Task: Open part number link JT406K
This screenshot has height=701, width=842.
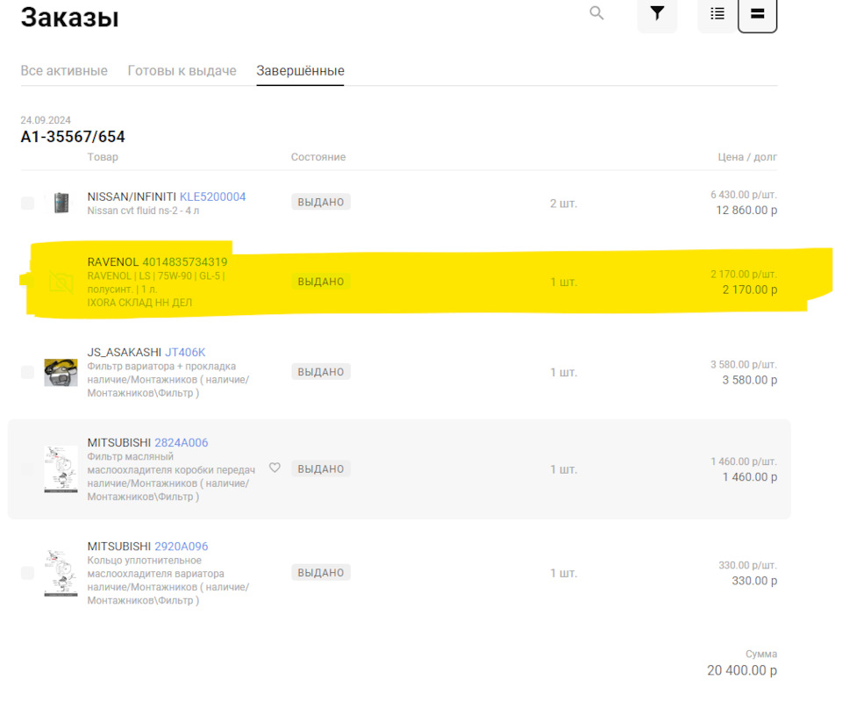Action: (185, 353)
